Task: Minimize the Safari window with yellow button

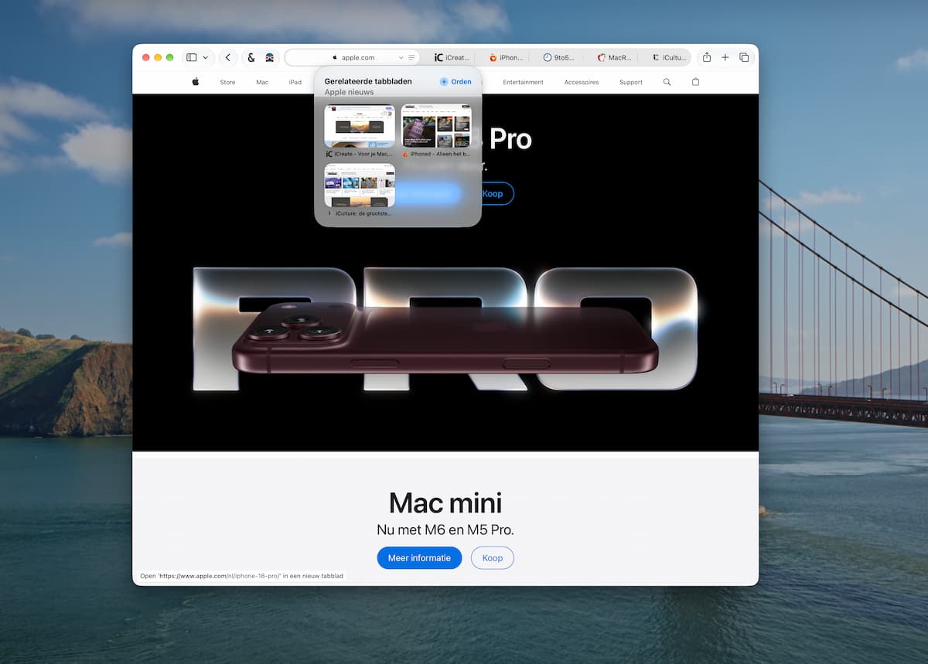Action: 158,57
